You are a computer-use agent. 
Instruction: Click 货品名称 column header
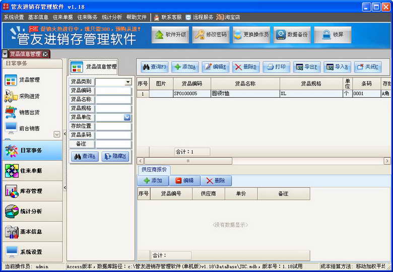[x=245, y=84]
